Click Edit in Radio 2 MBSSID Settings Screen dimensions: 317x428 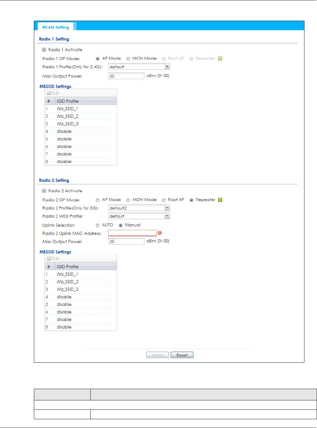53,258
